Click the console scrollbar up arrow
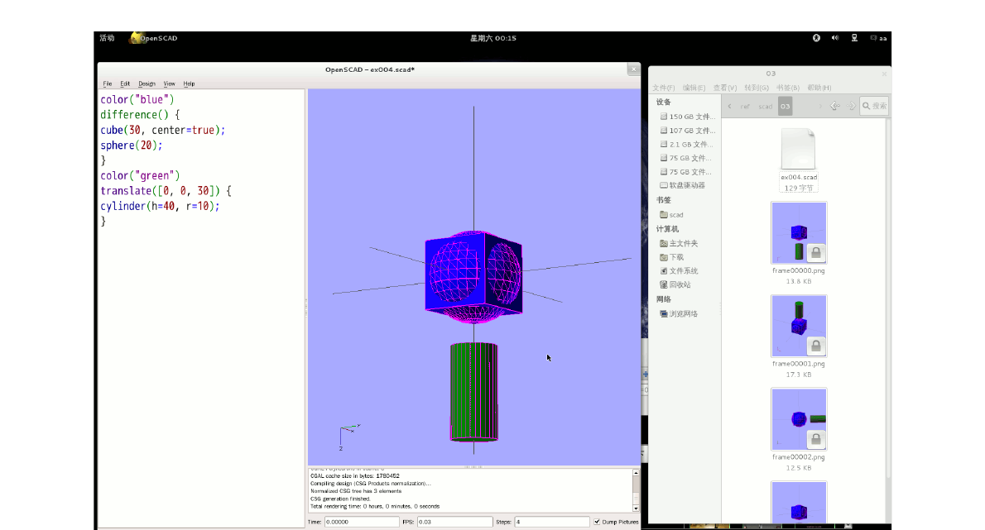 pyautogui.click(x=636, y=473)
